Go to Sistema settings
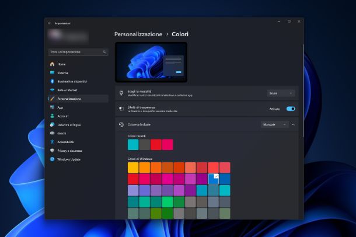The height and width of the screenshot is (237, 356). click(x=62, y=73)
